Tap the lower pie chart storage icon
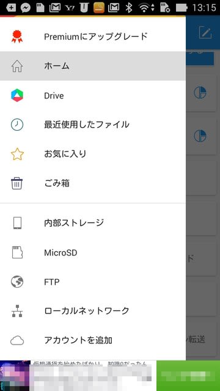 tap(200, 136)
